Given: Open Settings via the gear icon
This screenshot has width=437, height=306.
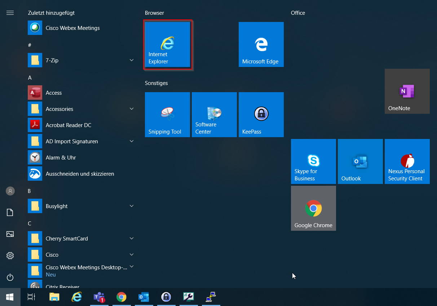Looking at the screenshot, I should [10, 256].
